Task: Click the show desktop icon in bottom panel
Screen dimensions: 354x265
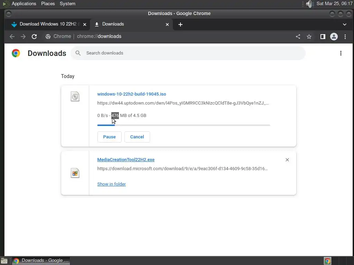Action: click(4, 261)
